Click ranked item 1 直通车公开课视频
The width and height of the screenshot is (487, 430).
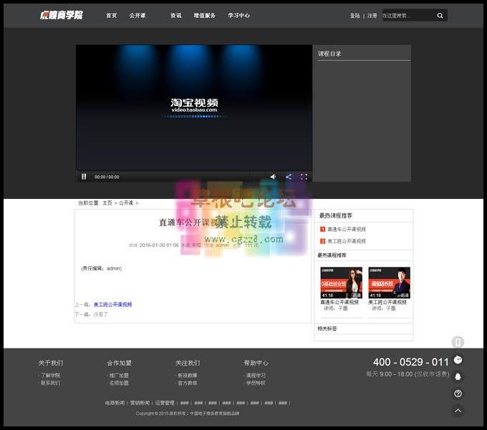[x=347, y=229]
